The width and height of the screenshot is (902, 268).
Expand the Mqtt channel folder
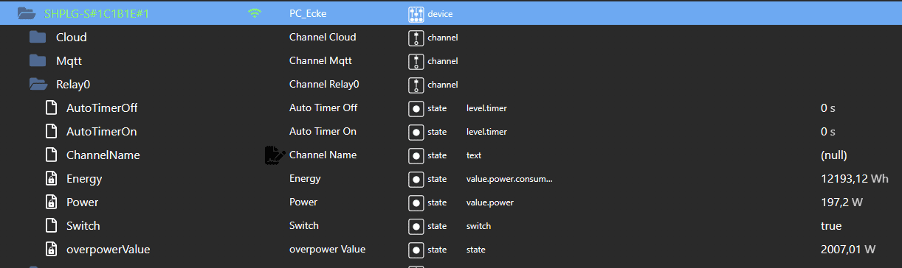[x=38, y=60]
